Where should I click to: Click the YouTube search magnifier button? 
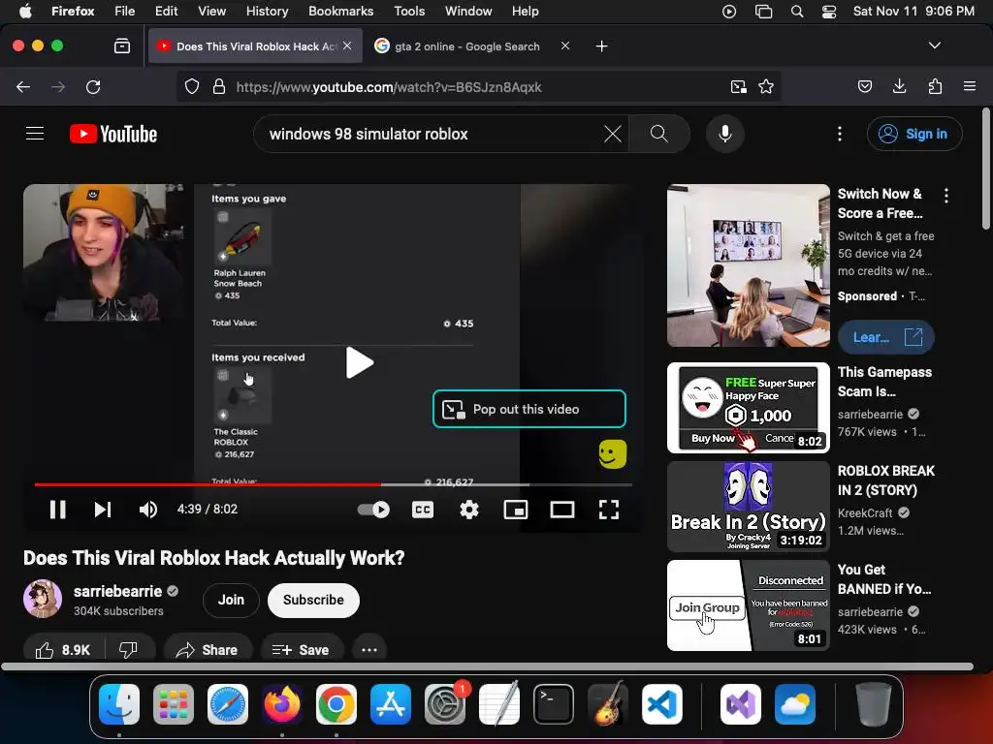tap(659, 134)
